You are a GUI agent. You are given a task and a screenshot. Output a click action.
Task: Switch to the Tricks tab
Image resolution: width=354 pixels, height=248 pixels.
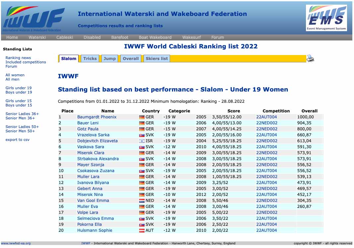90,59
